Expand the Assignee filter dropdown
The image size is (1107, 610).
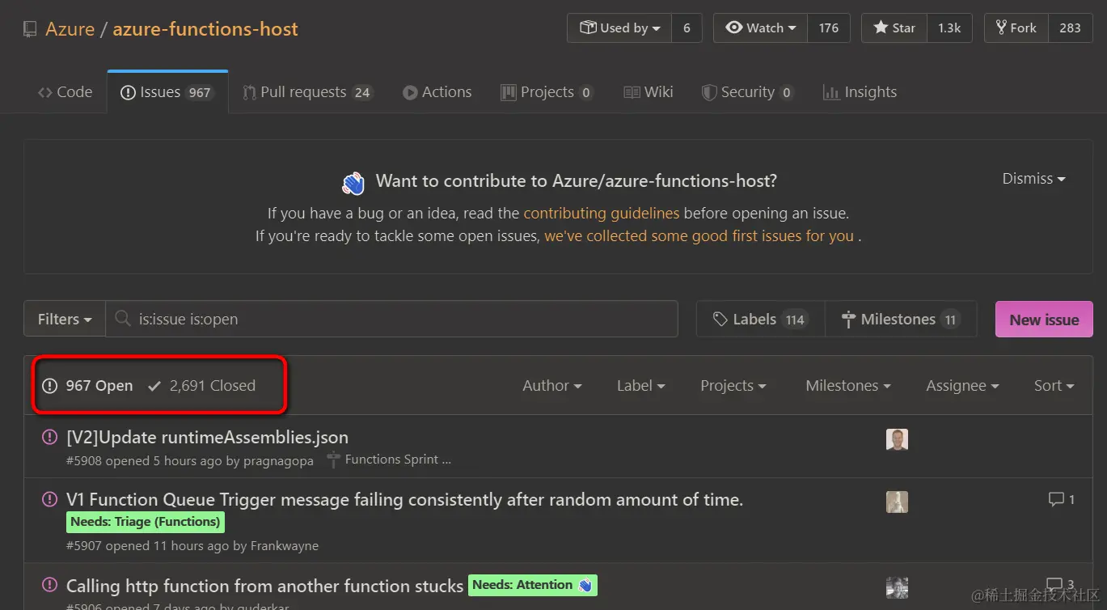click(x=962, y=386)
